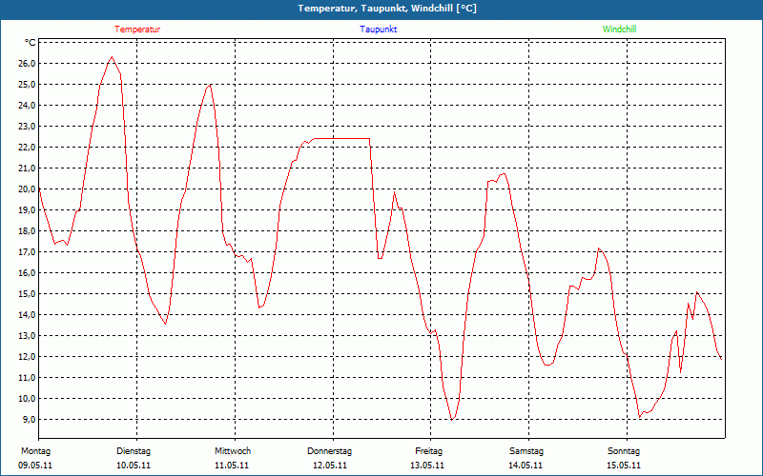Click the date 14.05.11

coord(526,466)
